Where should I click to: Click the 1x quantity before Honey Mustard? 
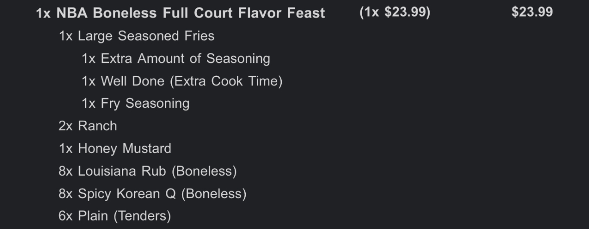pyautogui.click(x=65, y=148)
